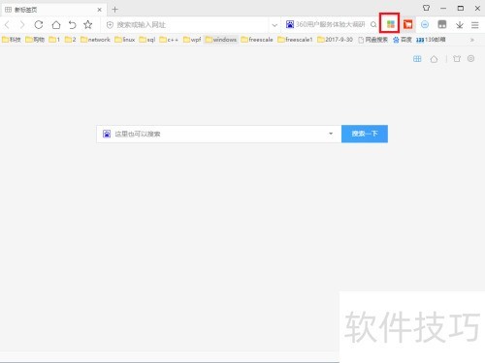Viewport: 485px width, 363px height.
Task: Click the blue search button
Action: 365,134
